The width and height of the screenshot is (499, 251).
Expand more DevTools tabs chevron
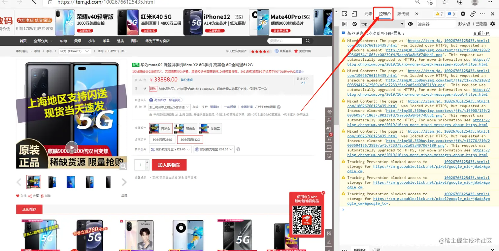[x=417, y=14]
